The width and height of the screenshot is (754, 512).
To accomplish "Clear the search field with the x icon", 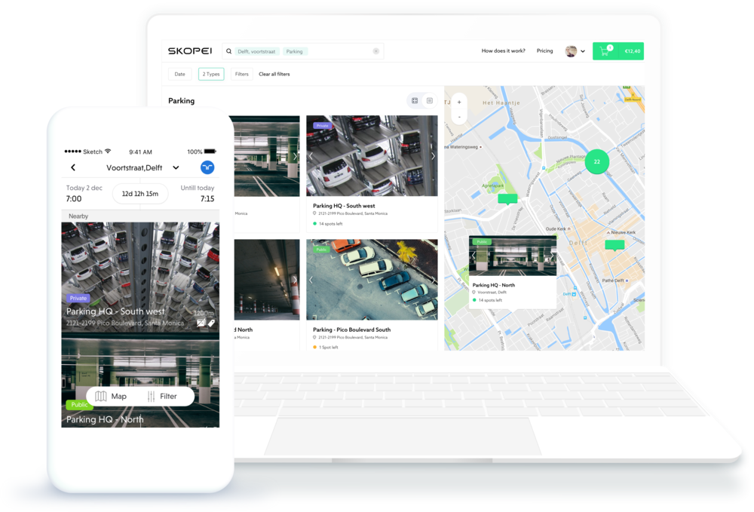I will (376, 51).
